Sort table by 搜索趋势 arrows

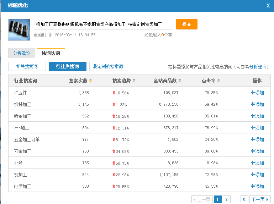(134, 81)
